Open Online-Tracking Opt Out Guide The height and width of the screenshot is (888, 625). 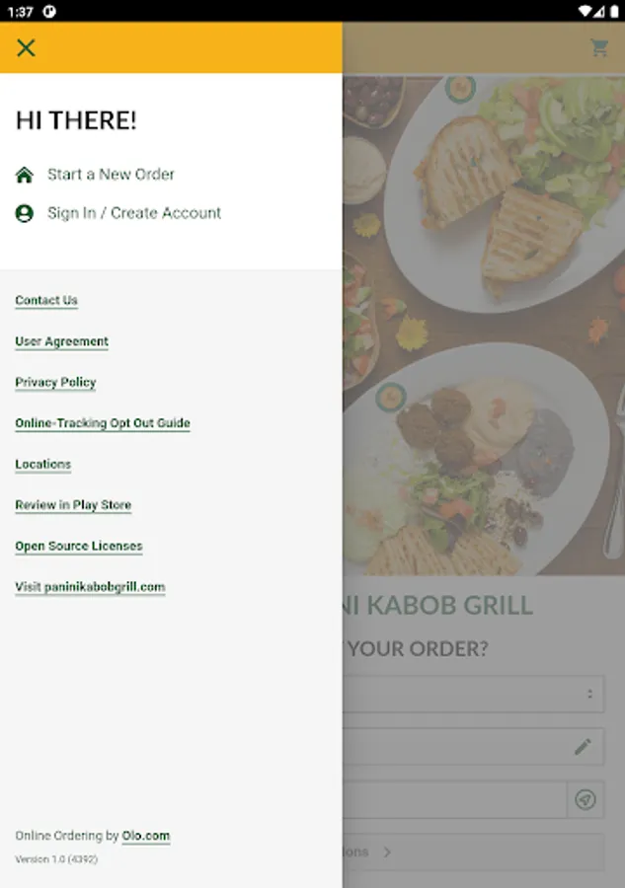pyautogui.click(x=103, y=423)
